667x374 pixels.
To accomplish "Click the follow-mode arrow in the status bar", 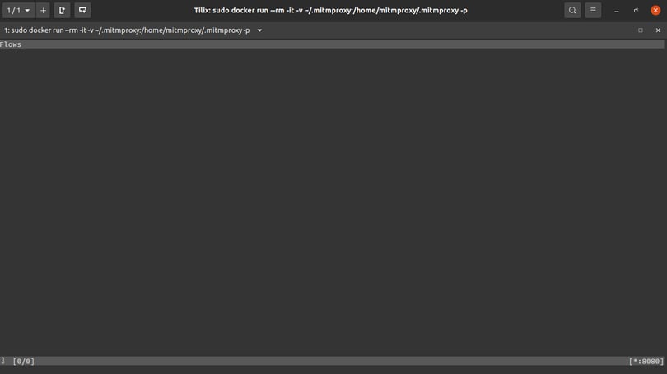I will [x=3, y=361].
